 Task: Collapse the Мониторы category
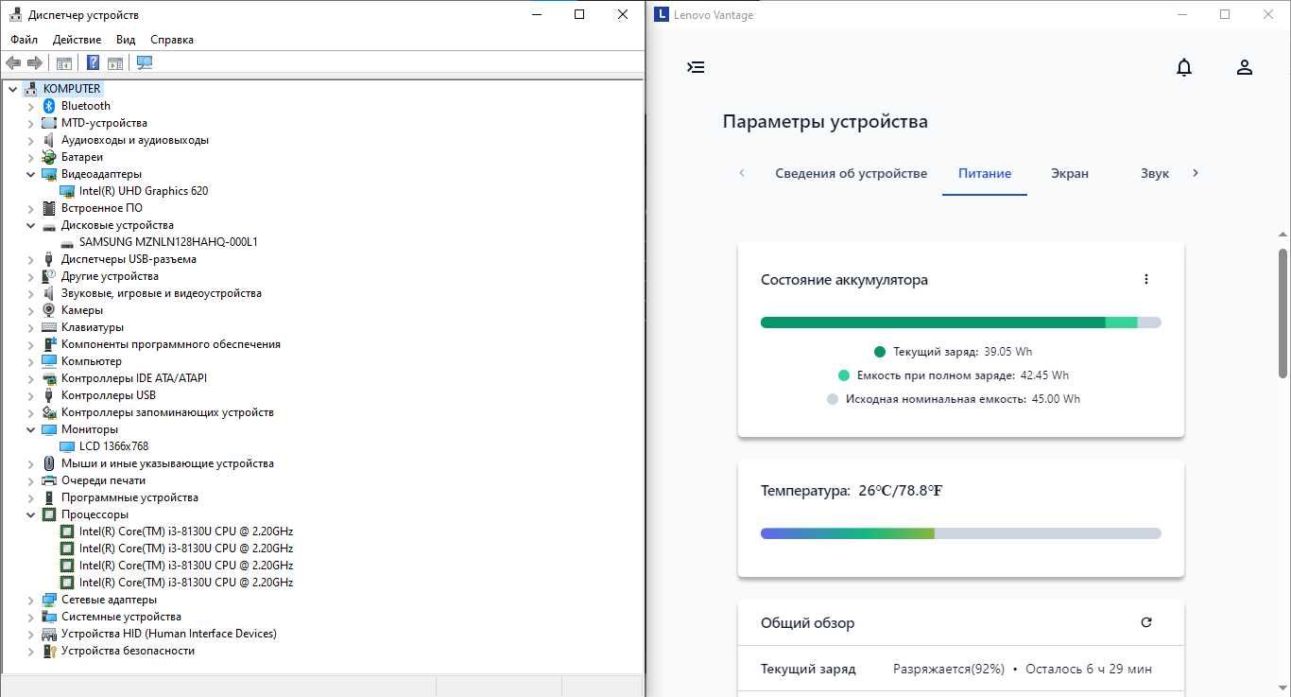30,429
